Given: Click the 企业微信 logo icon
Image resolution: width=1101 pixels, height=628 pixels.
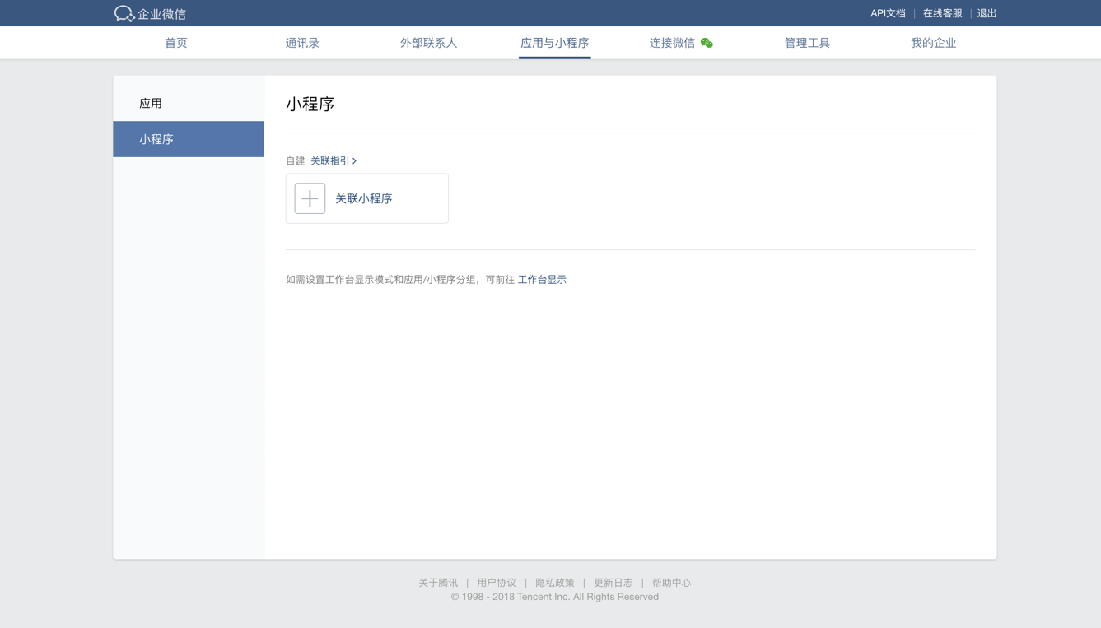Looking at the screenshot, I should (124, 12).
